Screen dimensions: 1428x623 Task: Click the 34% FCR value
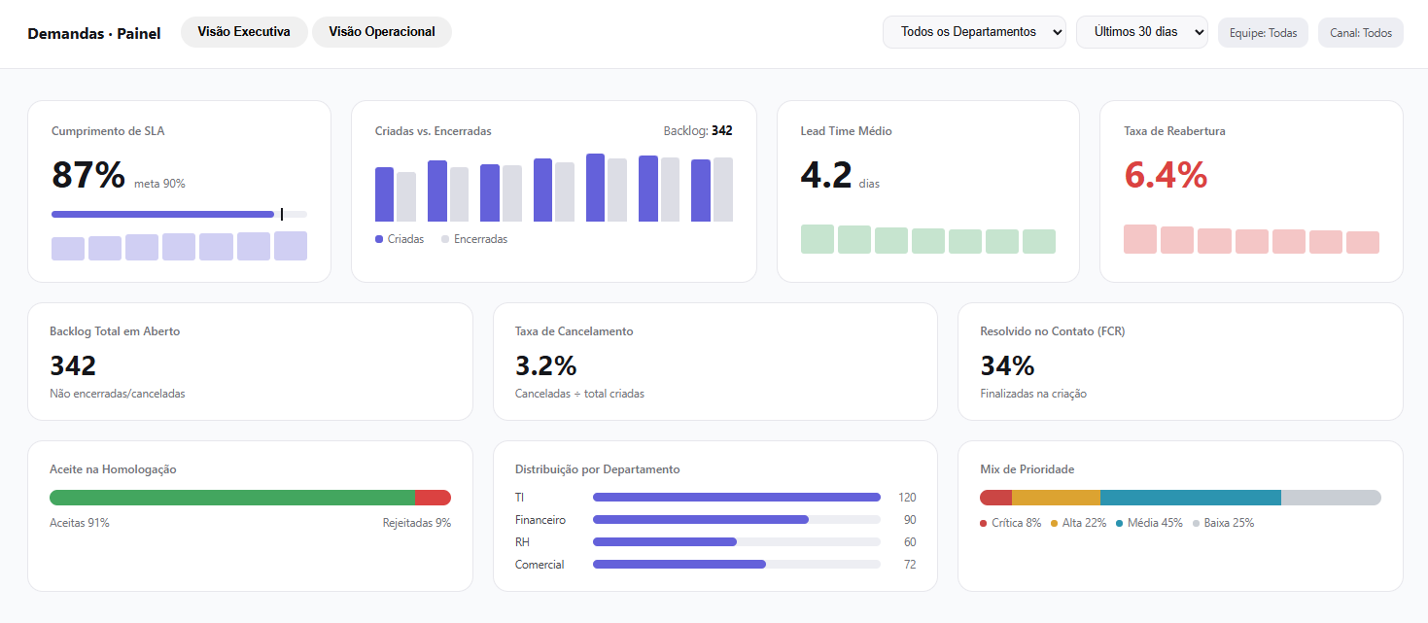[x=1007, y=365]
